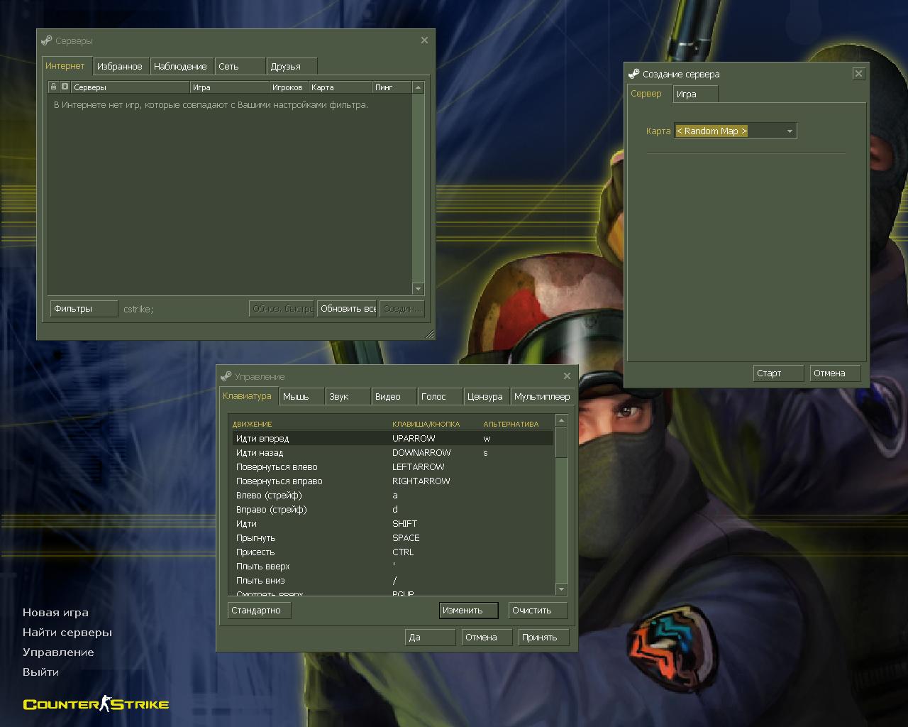Sort server list by Игроков column
Screen dimensions: 908x727
289,87
